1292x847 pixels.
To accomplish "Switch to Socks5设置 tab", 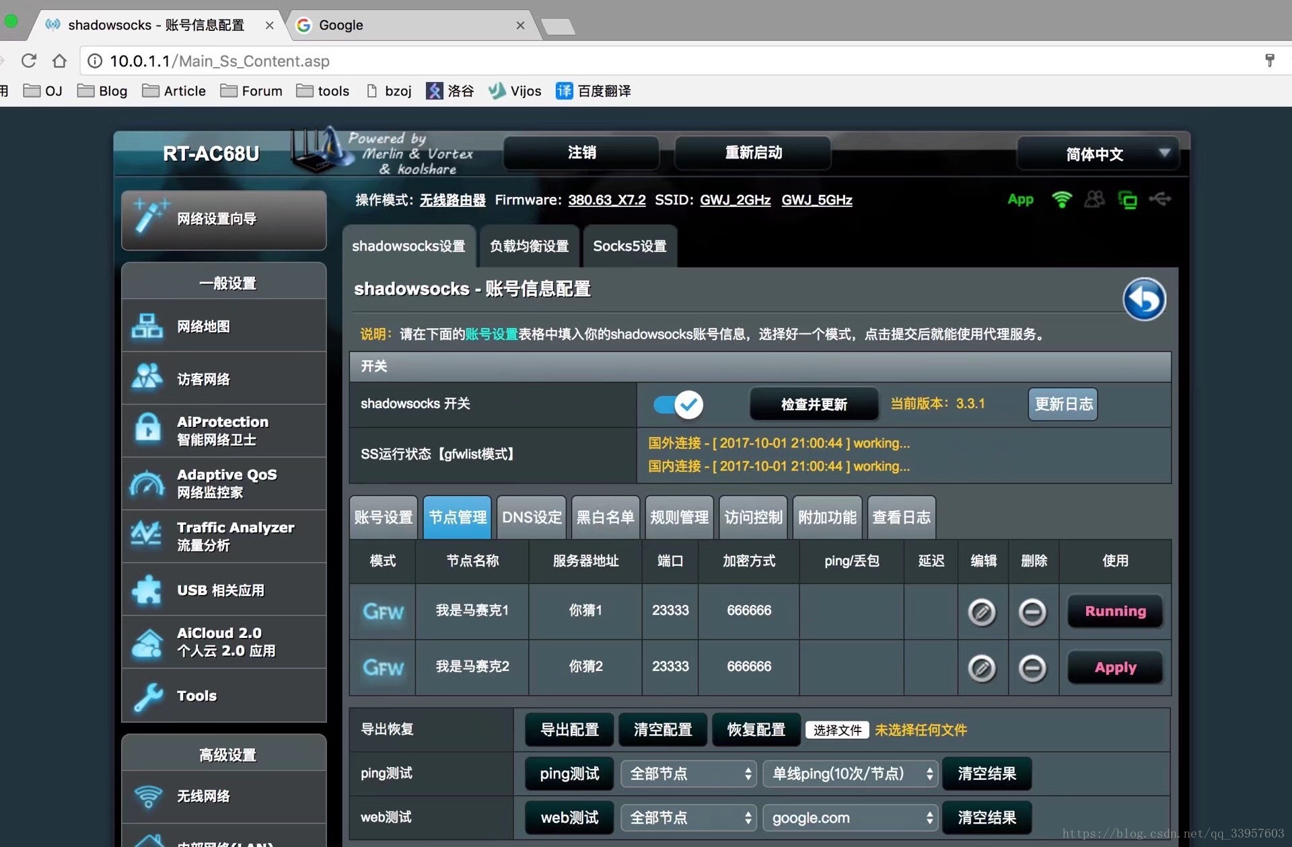I will [630, 246].
